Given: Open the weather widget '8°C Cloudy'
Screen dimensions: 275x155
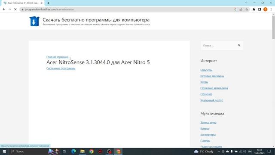Looking at the screenshot, I should click(x=204, y=151).
